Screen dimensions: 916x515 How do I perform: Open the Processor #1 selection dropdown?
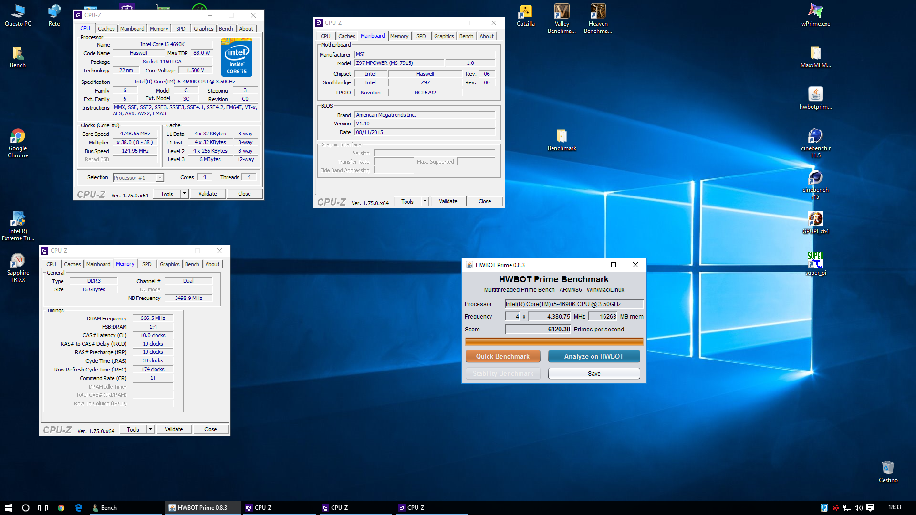[138, 178]
